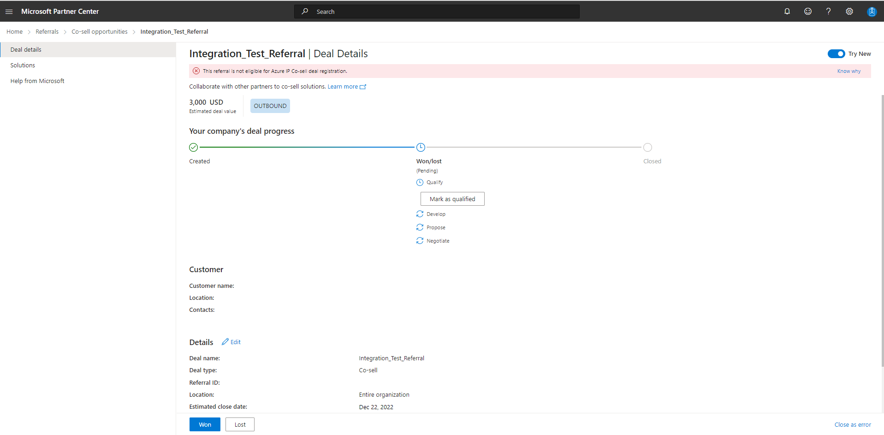
Task: Click the Edit pencil icon in Details
Action: coord(225,342)
